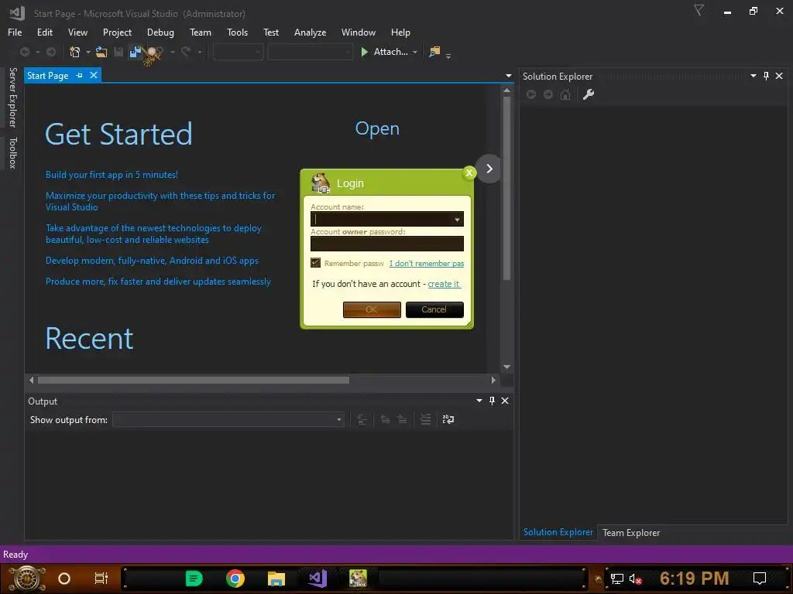Open Produce more, fix faster link

158,282
